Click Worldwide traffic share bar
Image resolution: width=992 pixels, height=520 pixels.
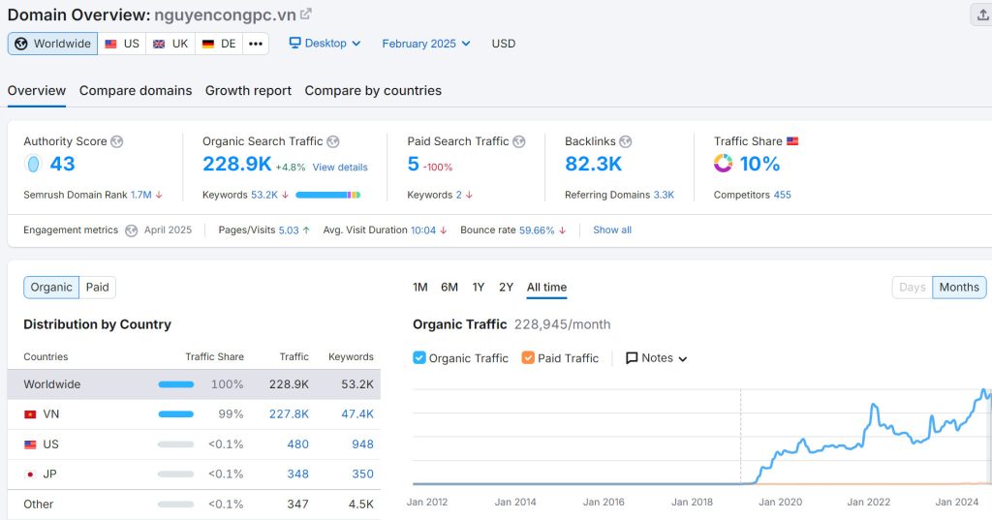(176, 384)
